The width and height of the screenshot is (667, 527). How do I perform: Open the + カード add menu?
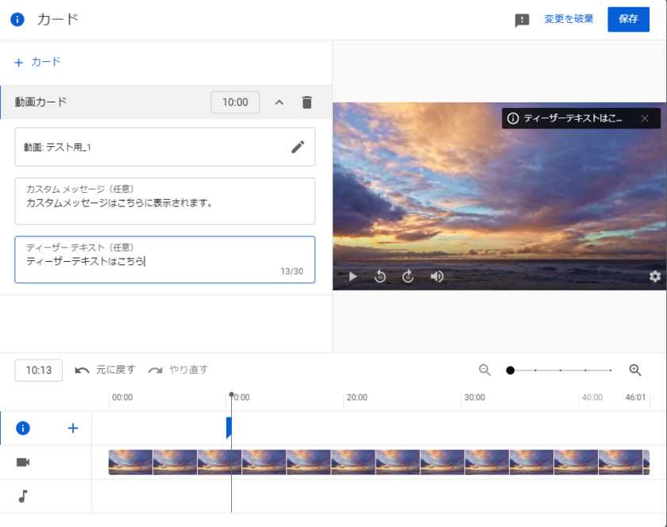(x=37, y=62)
